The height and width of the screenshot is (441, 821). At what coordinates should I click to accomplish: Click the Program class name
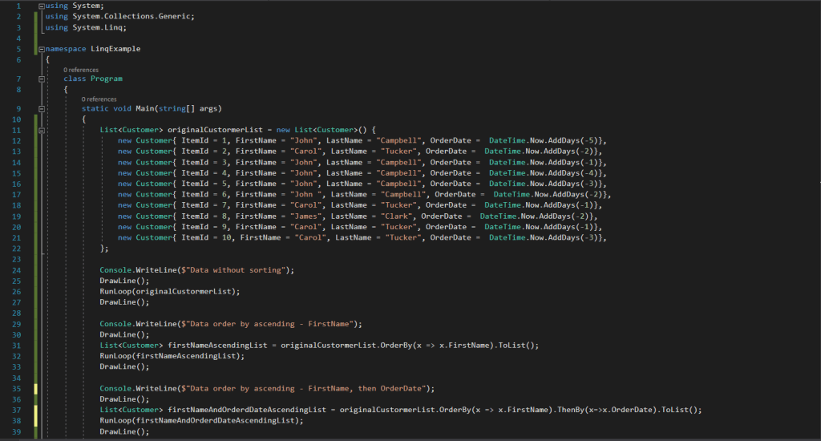point(107,79)
